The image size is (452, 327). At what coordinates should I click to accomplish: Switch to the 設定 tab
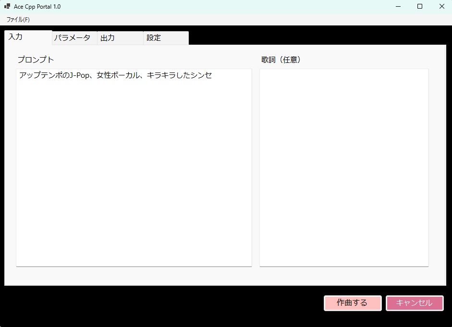tap(153, 37)
